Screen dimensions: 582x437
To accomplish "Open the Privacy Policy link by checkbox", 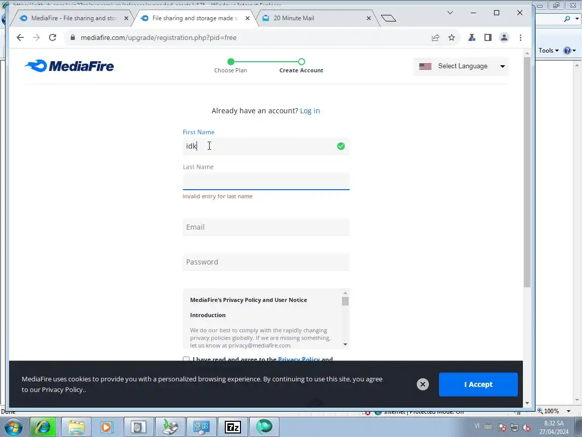I will pos(299,359).
